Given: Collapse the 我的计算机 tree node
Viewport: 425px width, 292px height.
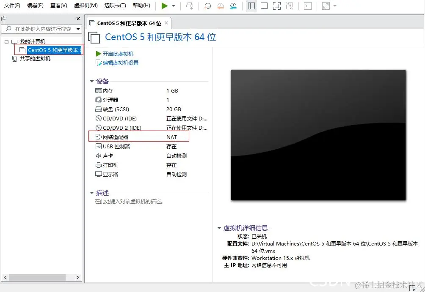Looking at the screenshot, I should [6, 42].
